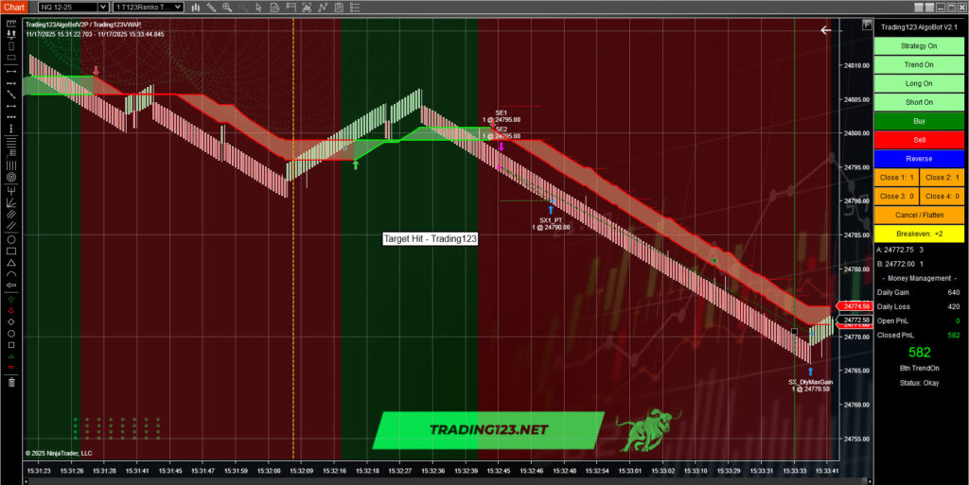Select the Chart tab
Screen dimensions: 969x485
pyautogui.click(x=13, y=8)
